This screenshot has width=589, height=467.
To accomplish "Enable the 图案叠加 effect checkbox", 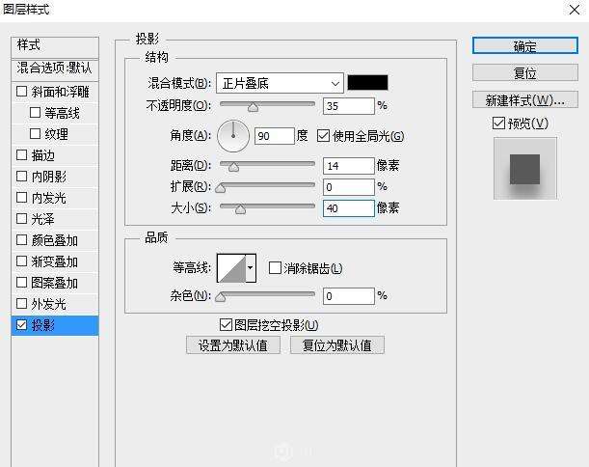I will 22,282.
